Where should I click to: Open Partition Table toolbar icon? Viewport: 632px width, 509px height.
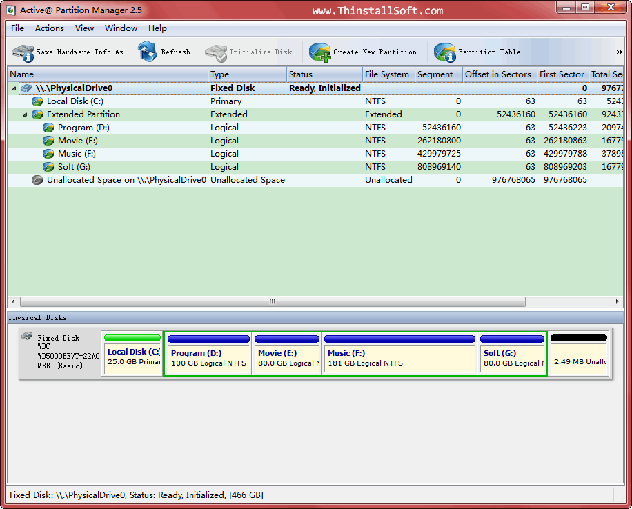pyautogui.click(x=445, y=52)
